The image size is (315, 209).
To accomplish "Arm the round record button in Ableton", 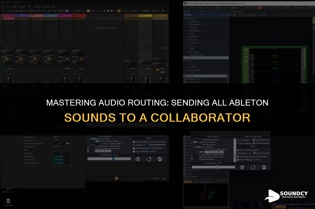I will (112, 11).
